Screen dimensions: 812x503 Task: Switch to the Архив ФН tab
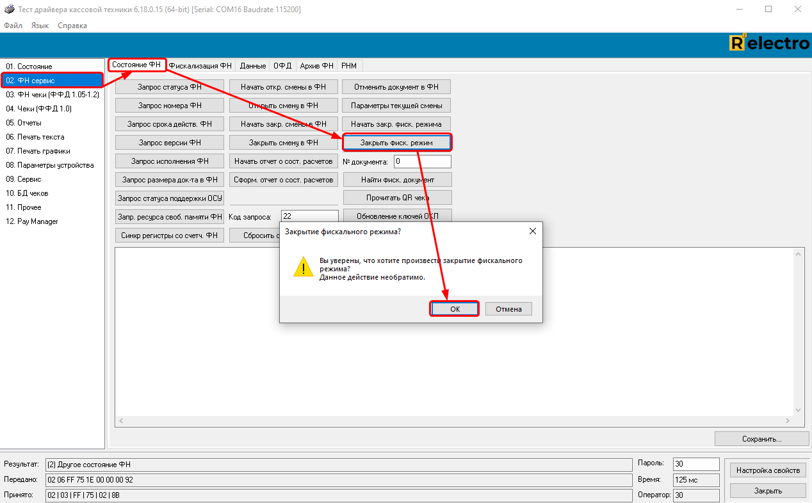316,66
